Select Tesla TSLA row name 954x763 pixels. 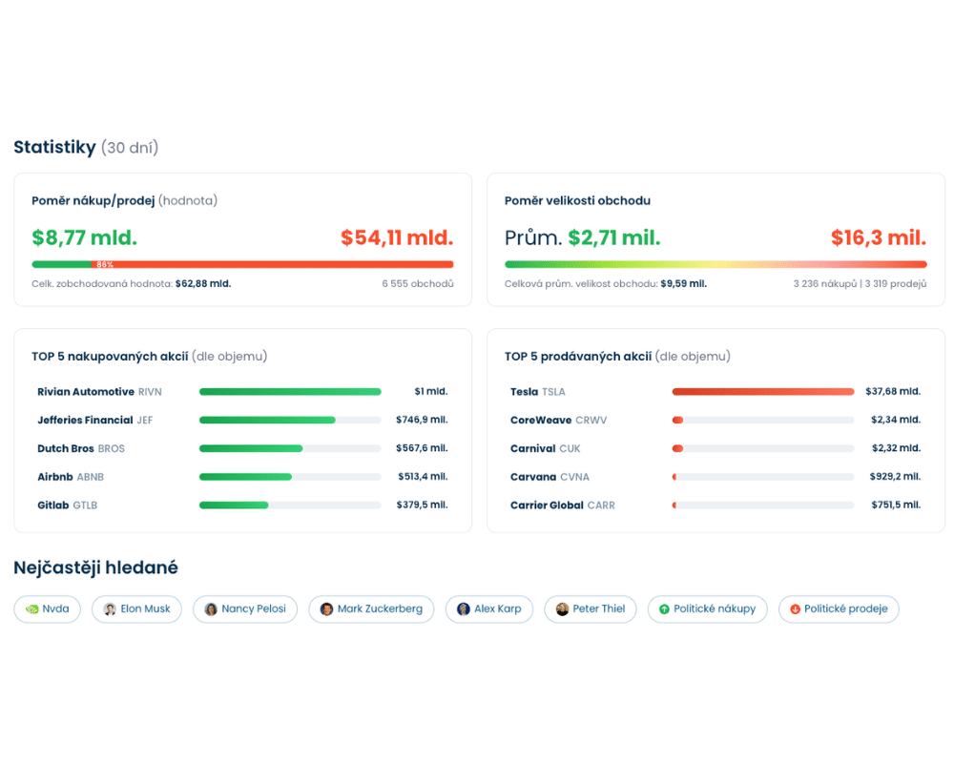click(x=538, y=392)
